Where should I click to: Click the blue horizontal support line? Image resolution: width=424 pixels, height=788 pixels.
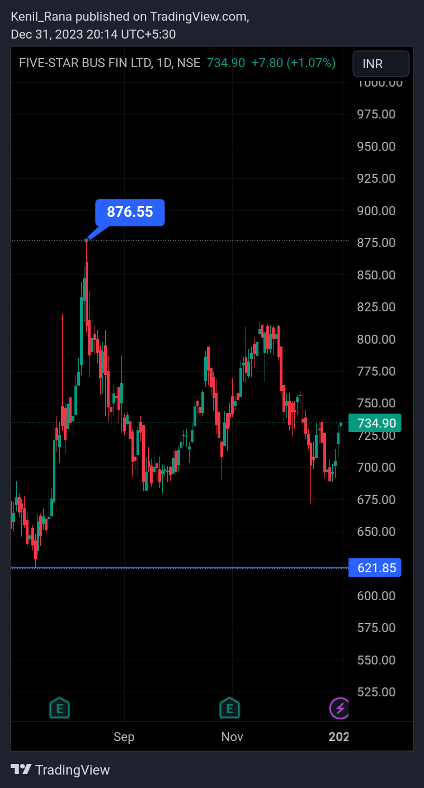click(179, 568)
